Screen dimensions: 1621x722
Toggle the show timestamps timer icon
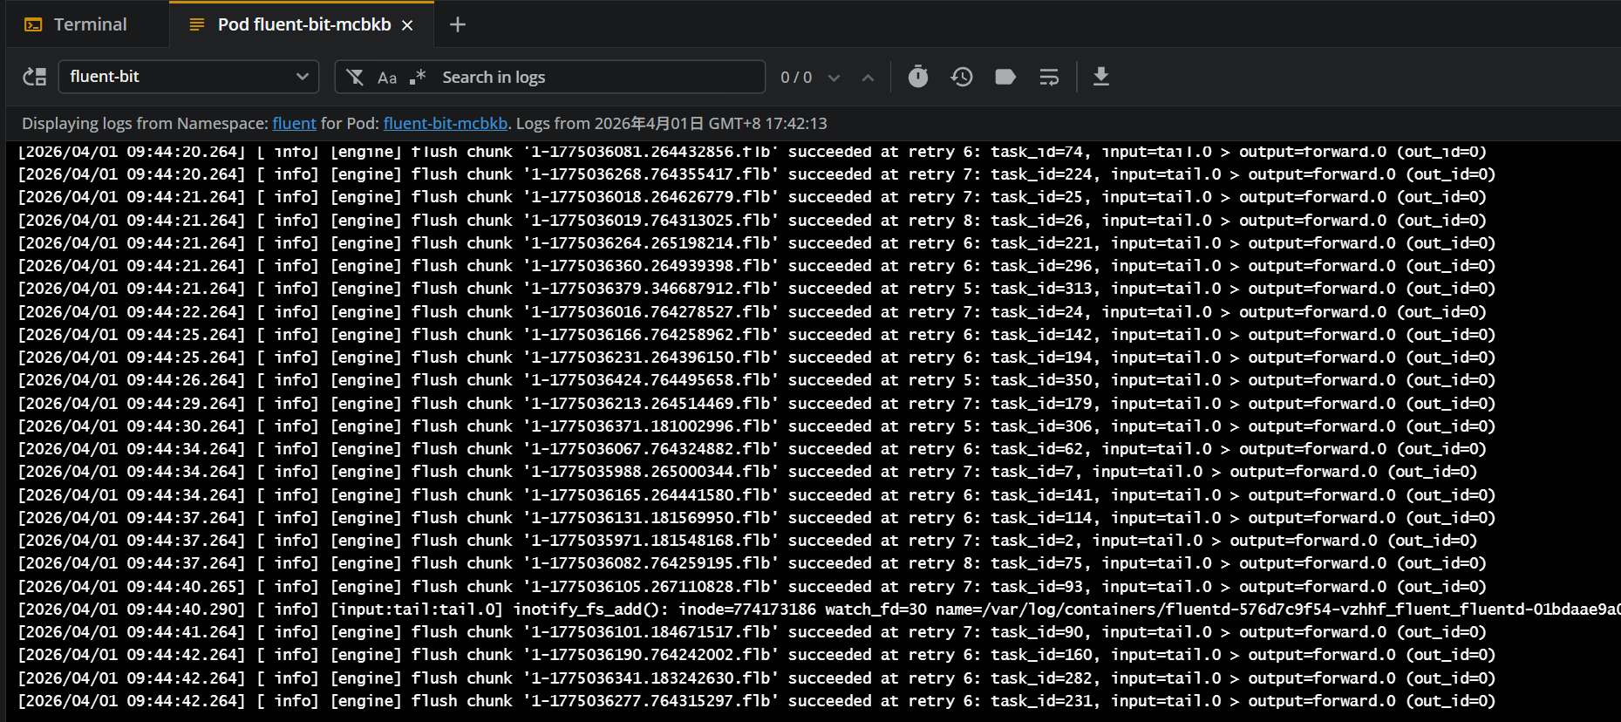tap(917, 77)
